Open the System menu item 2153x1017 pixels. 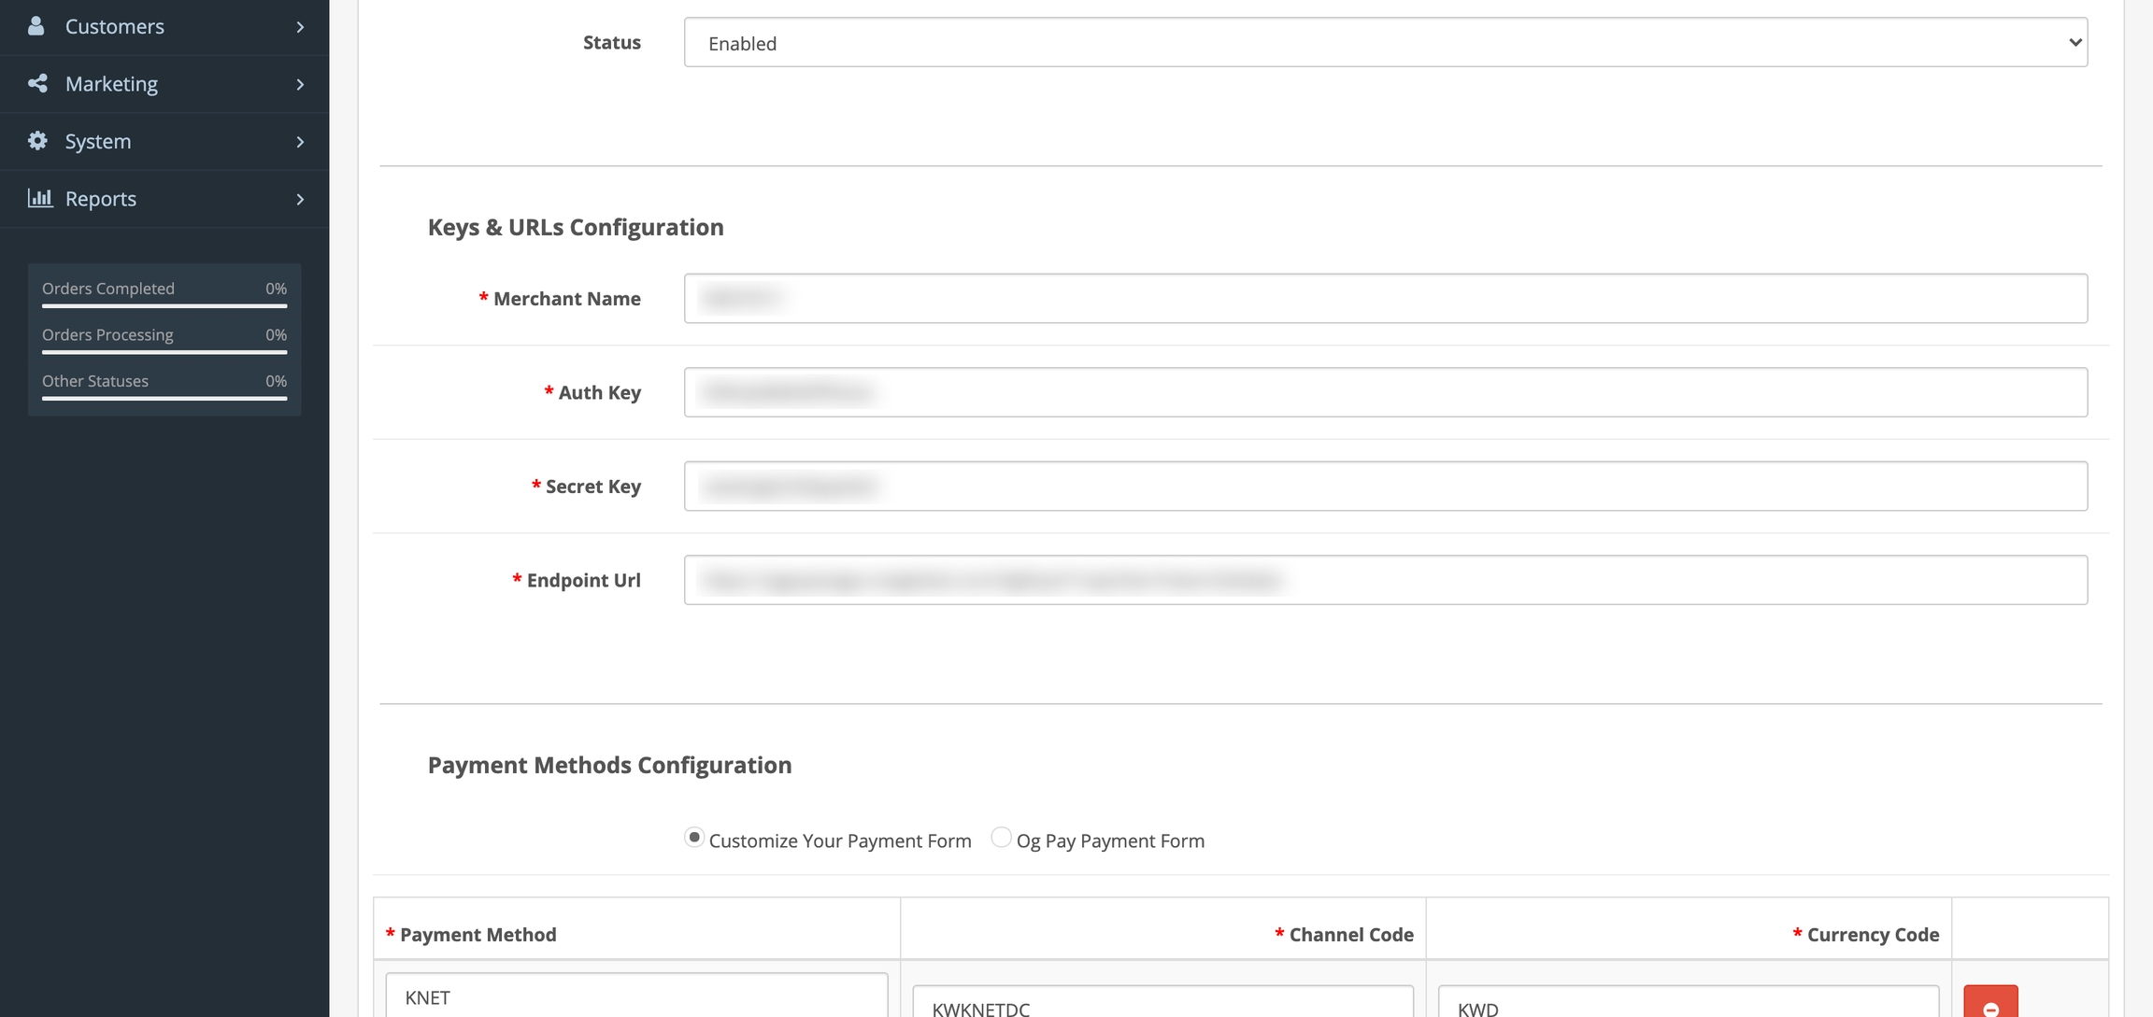98,142
